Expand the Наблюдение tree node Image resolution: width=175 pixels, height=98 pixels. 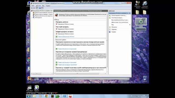(x=32, y=18)
